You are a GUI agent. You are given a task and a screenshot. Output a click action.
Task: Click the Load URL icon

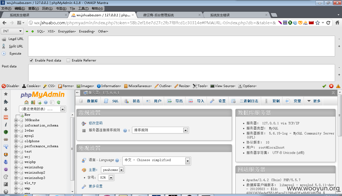point(4,39)
